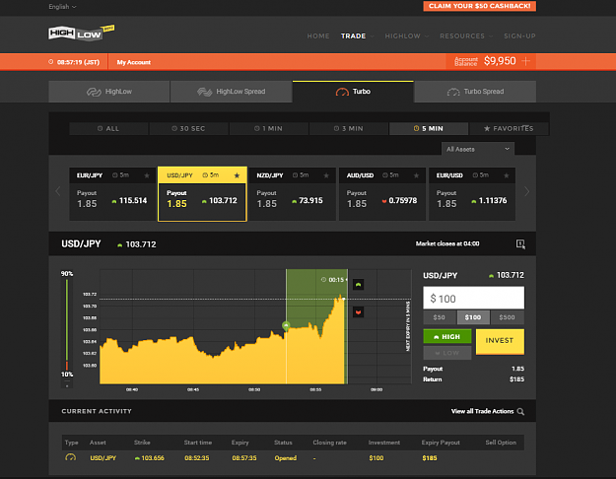Filter by 1 MIN duration
The width and height of the screenshot is (616, 479).
point(269,128)
